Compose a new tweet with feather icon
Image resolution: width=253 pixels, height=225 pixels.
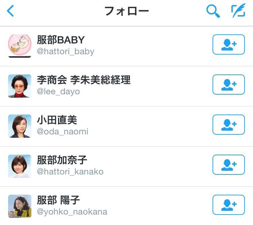238,10
